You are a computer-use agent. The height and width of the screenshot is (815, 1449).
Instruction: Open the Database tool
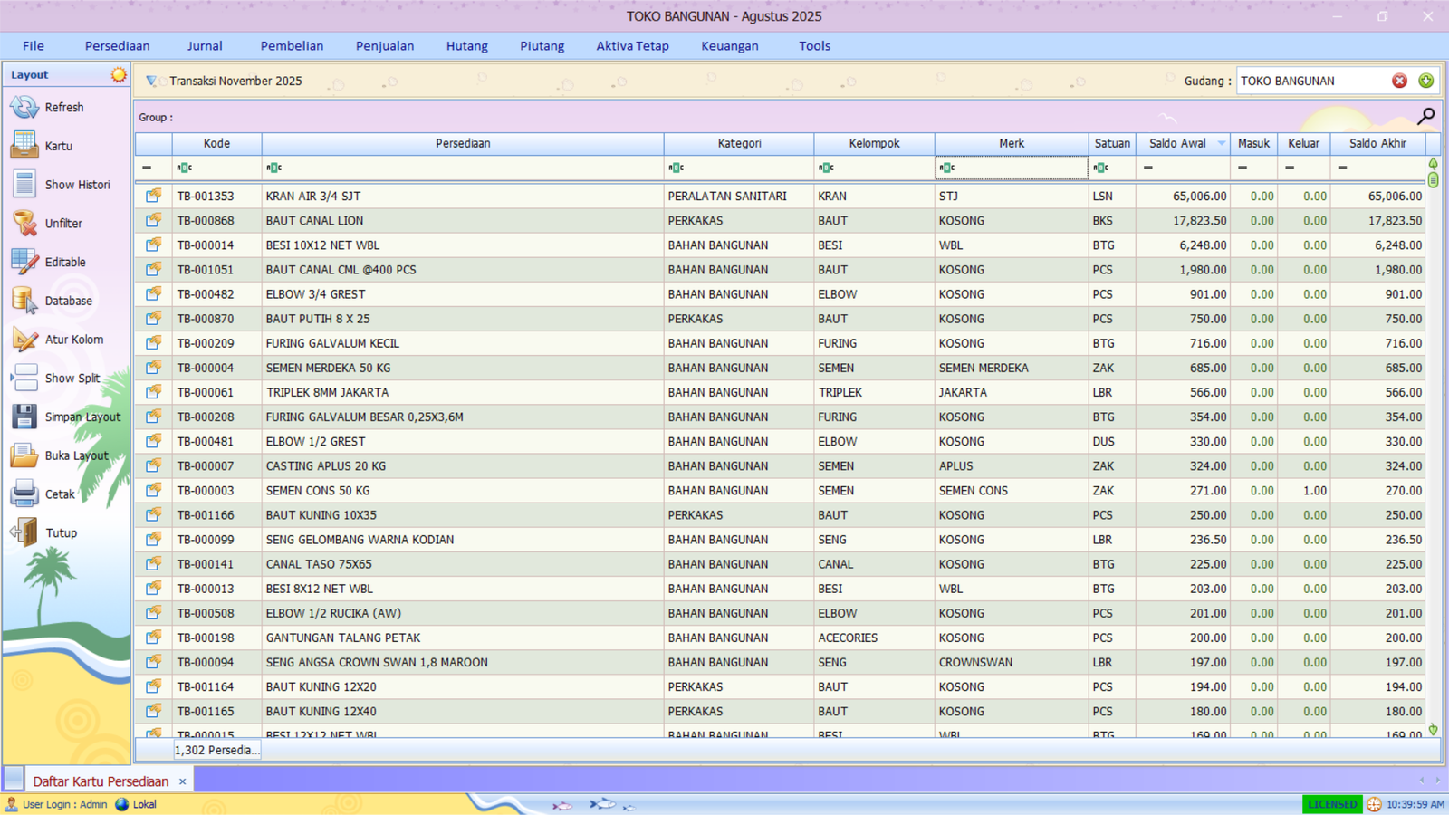[24, 301]
